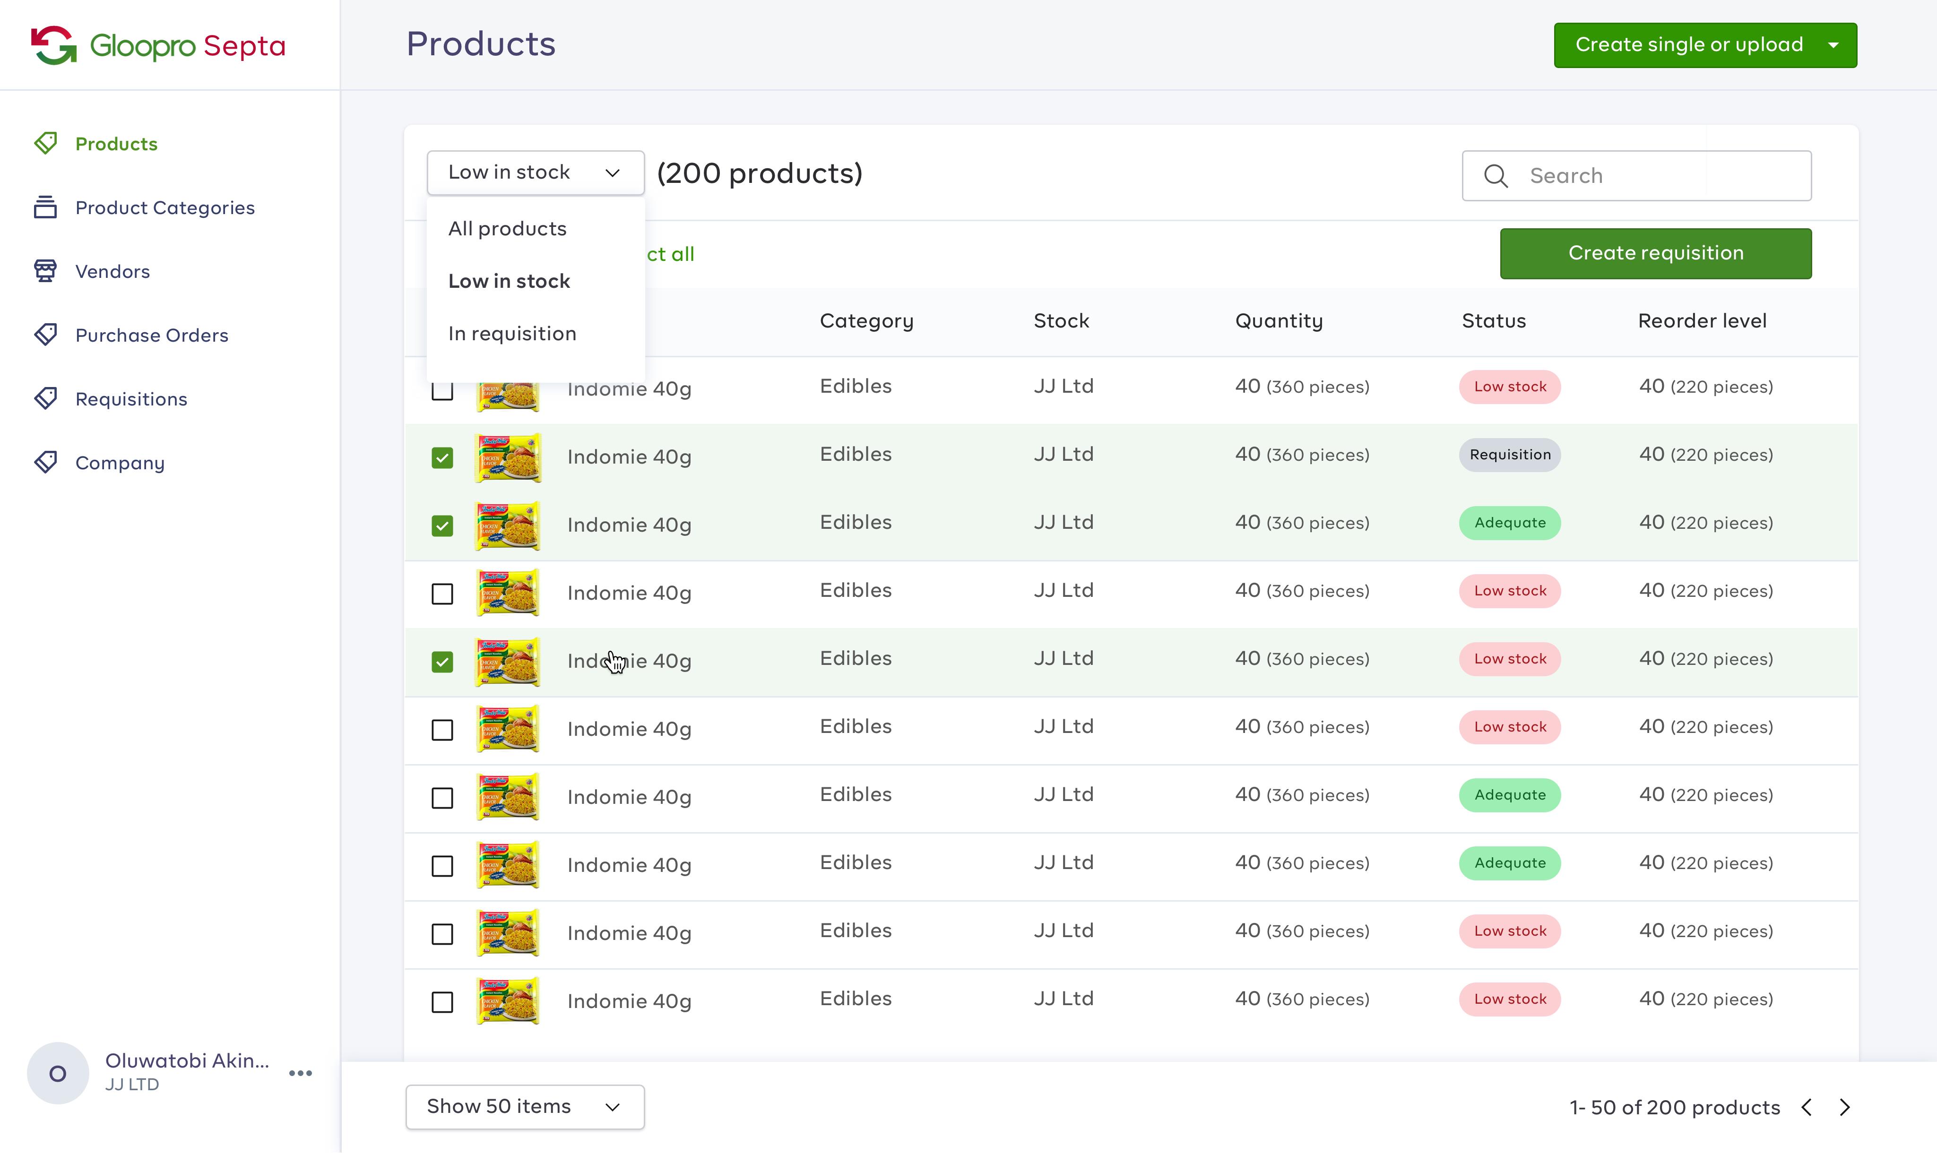1937x1154 pixels.
Task: Go to previous page arrow
Action: [1807, 1108]
